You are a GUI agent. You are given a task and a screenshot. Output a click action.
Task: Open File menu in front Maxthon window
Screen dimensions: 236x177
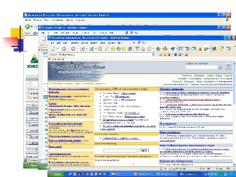[52, 43]
